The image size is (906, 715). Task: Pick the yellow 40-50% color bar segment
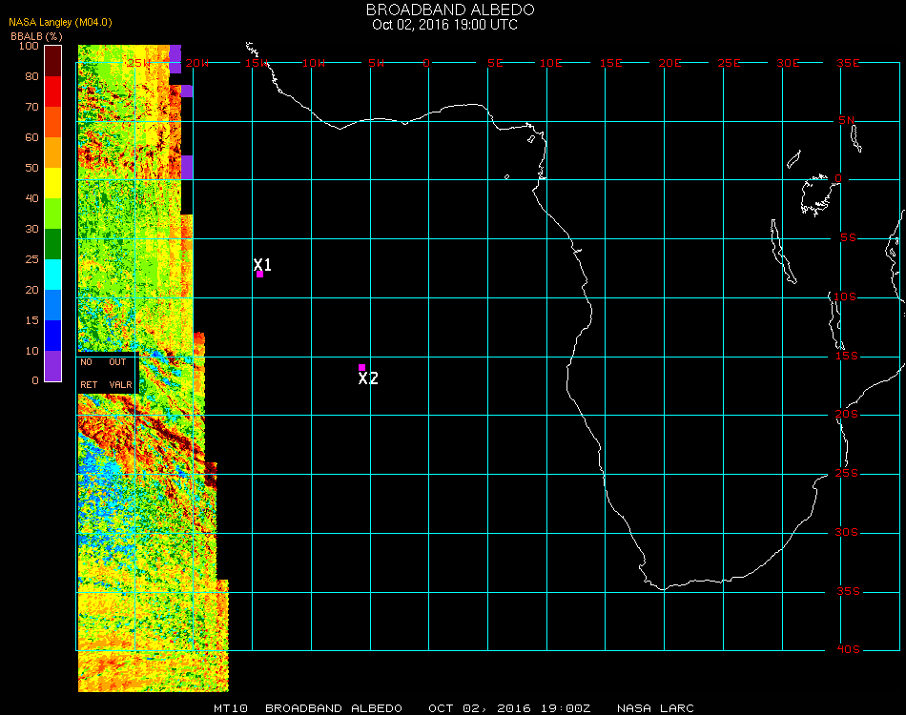(53, 182)
